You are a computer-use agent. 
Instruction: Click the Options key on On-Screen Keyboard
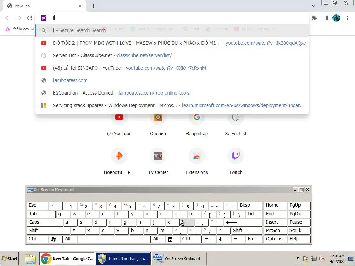[275, 239]
